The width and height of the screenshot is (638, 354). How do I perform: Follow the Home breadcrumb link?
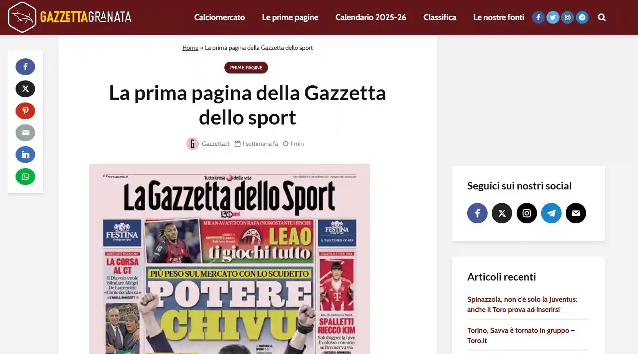(x=190, y=48)
